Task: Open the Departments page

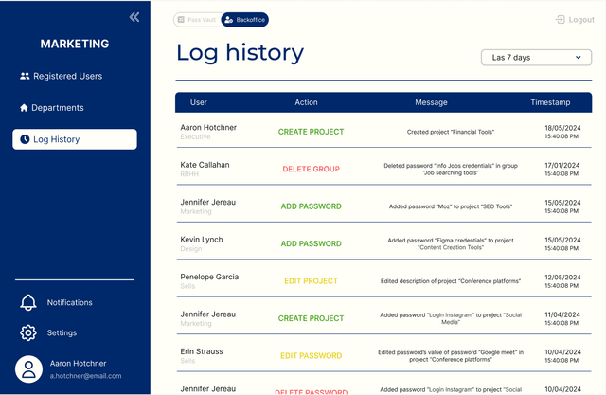Action: pos(57,108)
